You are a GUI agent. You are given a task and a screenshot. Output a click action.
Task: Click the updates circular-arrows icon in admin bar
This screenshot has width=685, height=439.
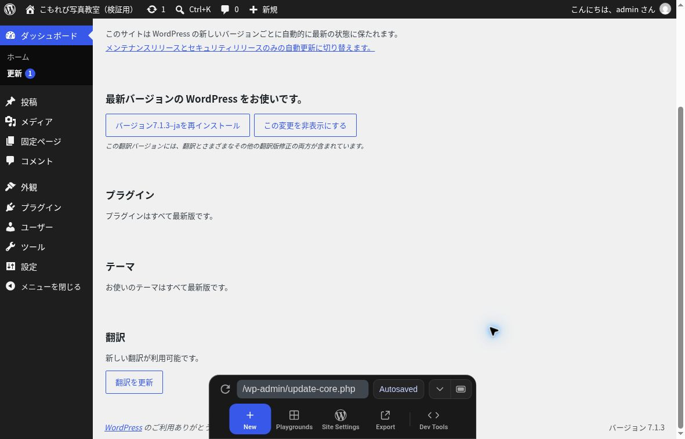[x=151, y=9]
